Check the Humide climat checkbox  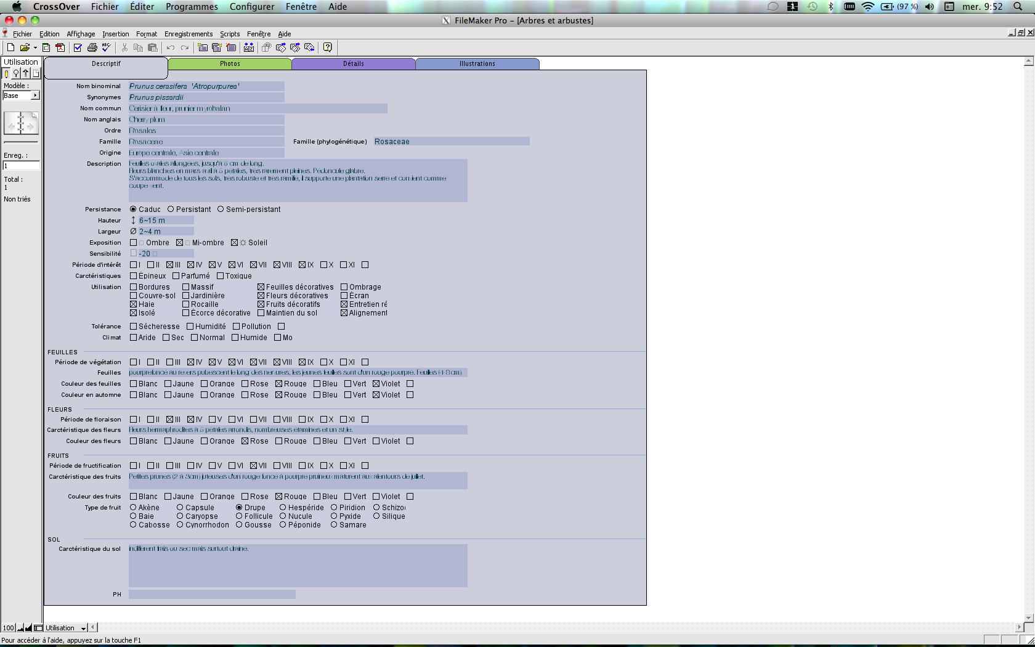[x=235, y=338]
